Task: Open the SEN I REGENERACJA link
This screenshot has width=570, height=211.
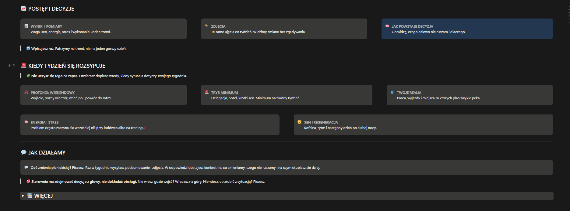Action: point(321,122)
